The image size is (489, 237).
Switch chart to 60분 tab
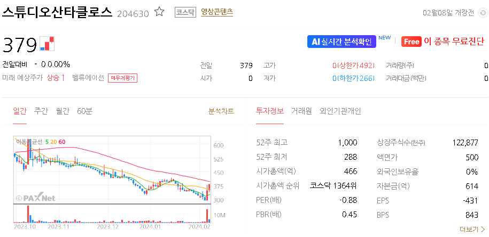(x=85, y=111)
